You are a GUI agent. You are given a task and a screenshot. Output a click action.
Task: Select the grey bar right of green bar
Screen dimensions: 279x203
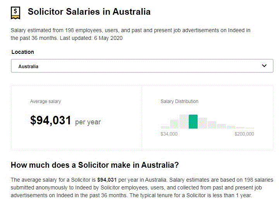point(203,123)
